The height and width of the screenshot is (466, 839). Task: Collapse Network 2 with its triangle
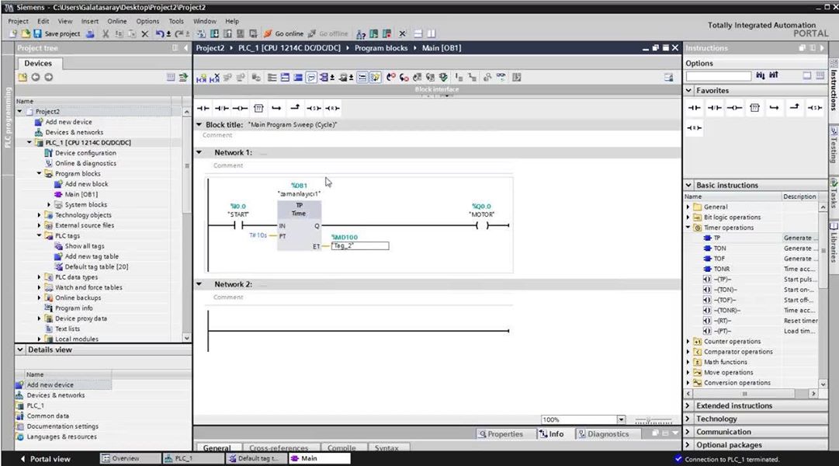pos(199,284)
